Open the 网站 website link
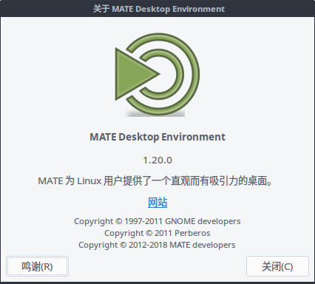 pos(157,203)
